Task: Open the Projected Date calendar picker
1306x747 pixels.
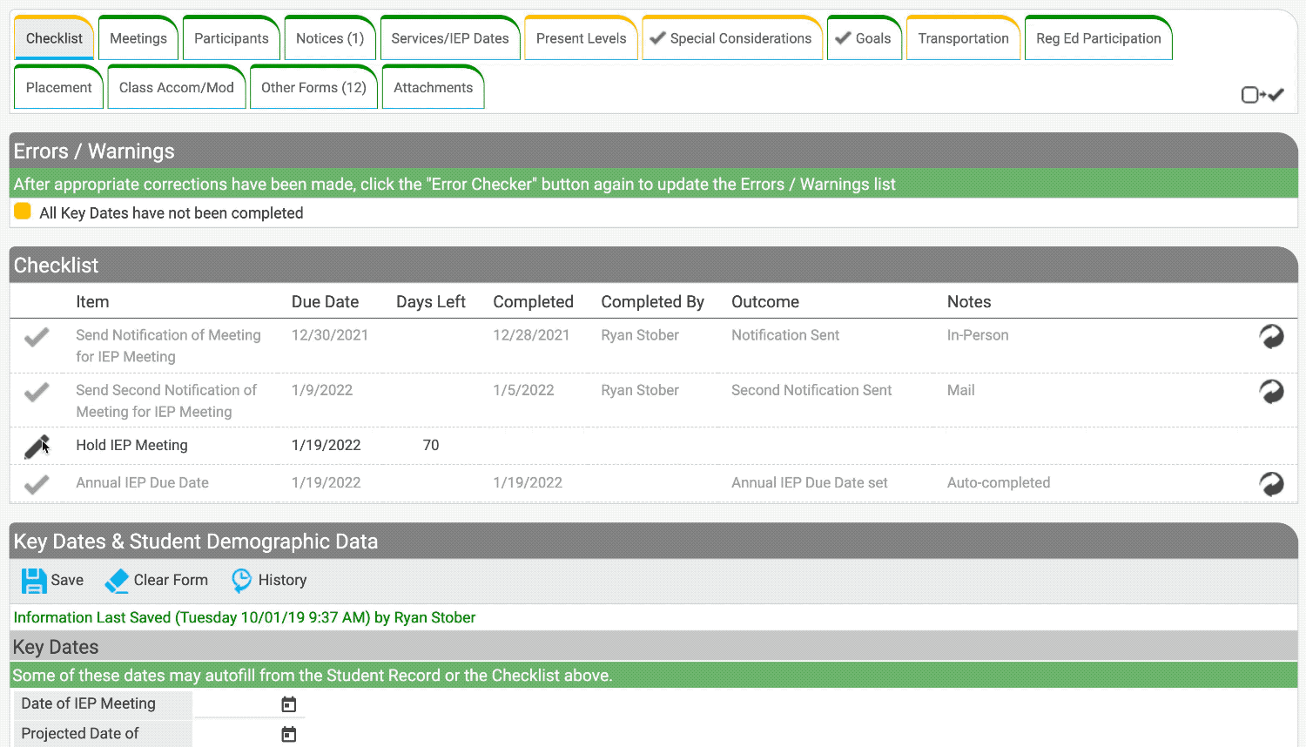Action: coord(289,734)
